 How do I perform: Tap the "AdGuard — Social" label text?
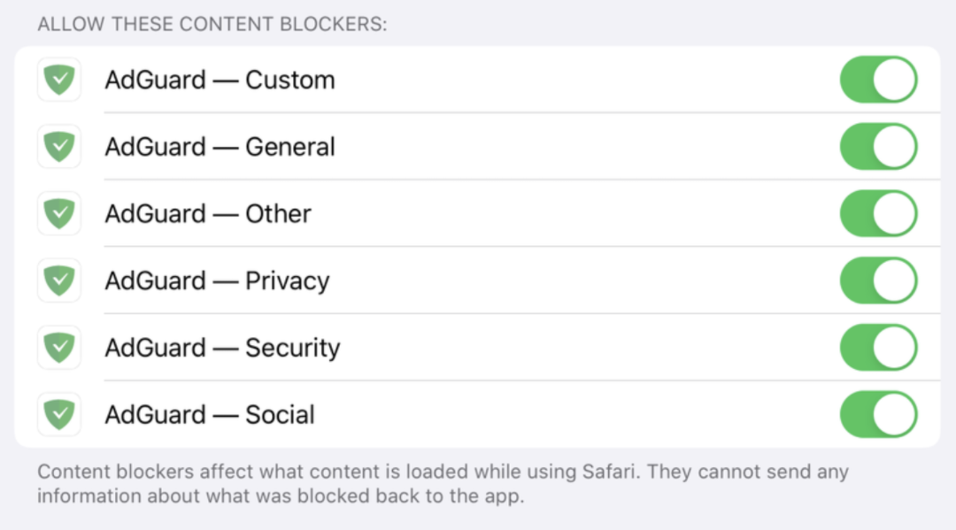(x=210, y=415)
